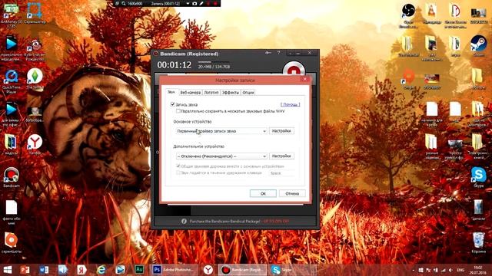Image resolution: width=492 pixels, height=276 pixels.
Task: Click the ENG language indicator in tray
Action: pyautogui.click(x=460, y=270)
